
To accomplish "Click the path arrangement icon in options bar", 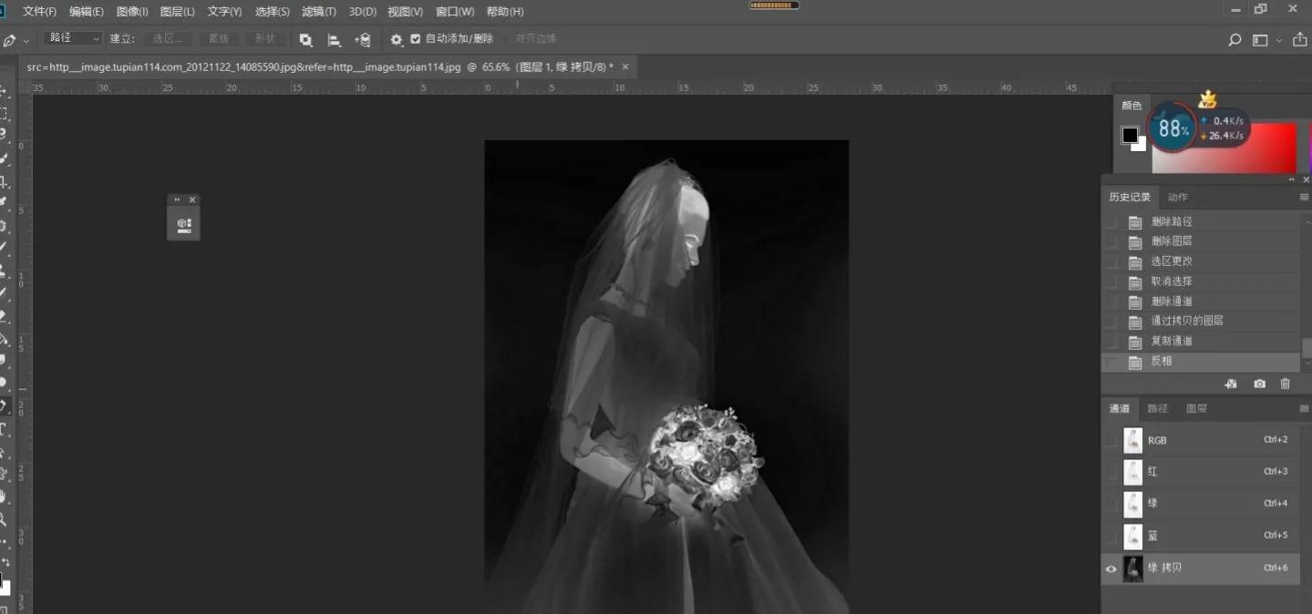I will click(x=362, y=38).
